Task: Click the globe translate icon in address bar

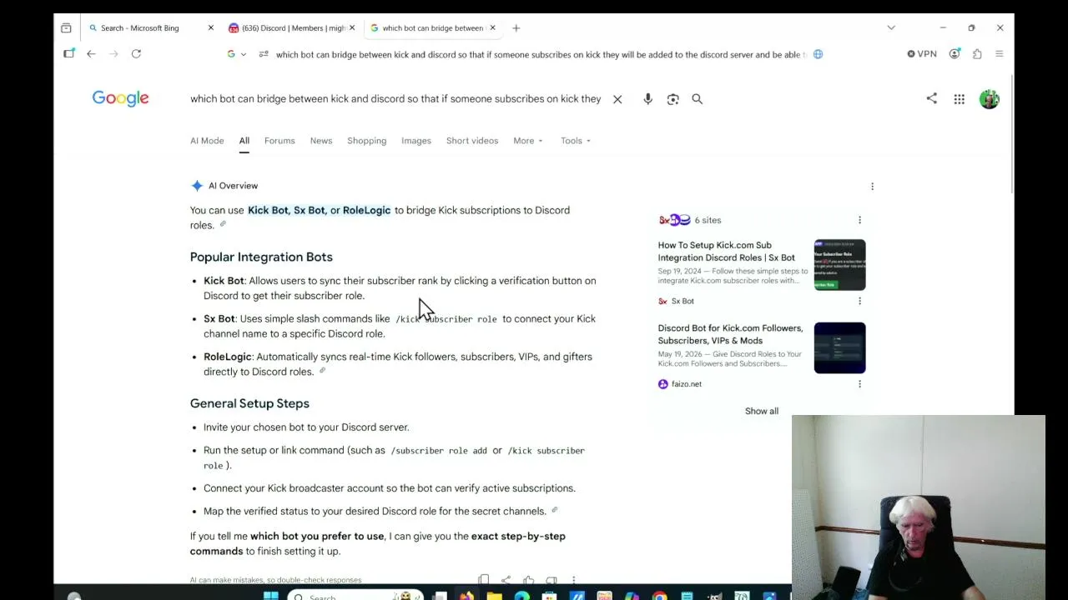Action: click(818, 54)
